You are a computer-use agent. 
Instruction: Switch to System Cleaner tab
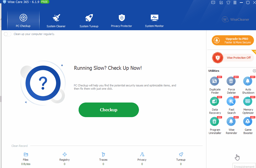56,20
